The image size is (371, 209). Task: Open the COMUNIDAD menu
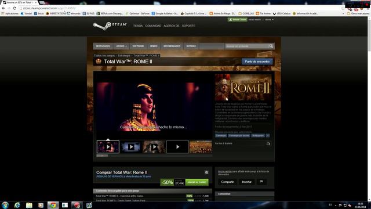(153, 26)
